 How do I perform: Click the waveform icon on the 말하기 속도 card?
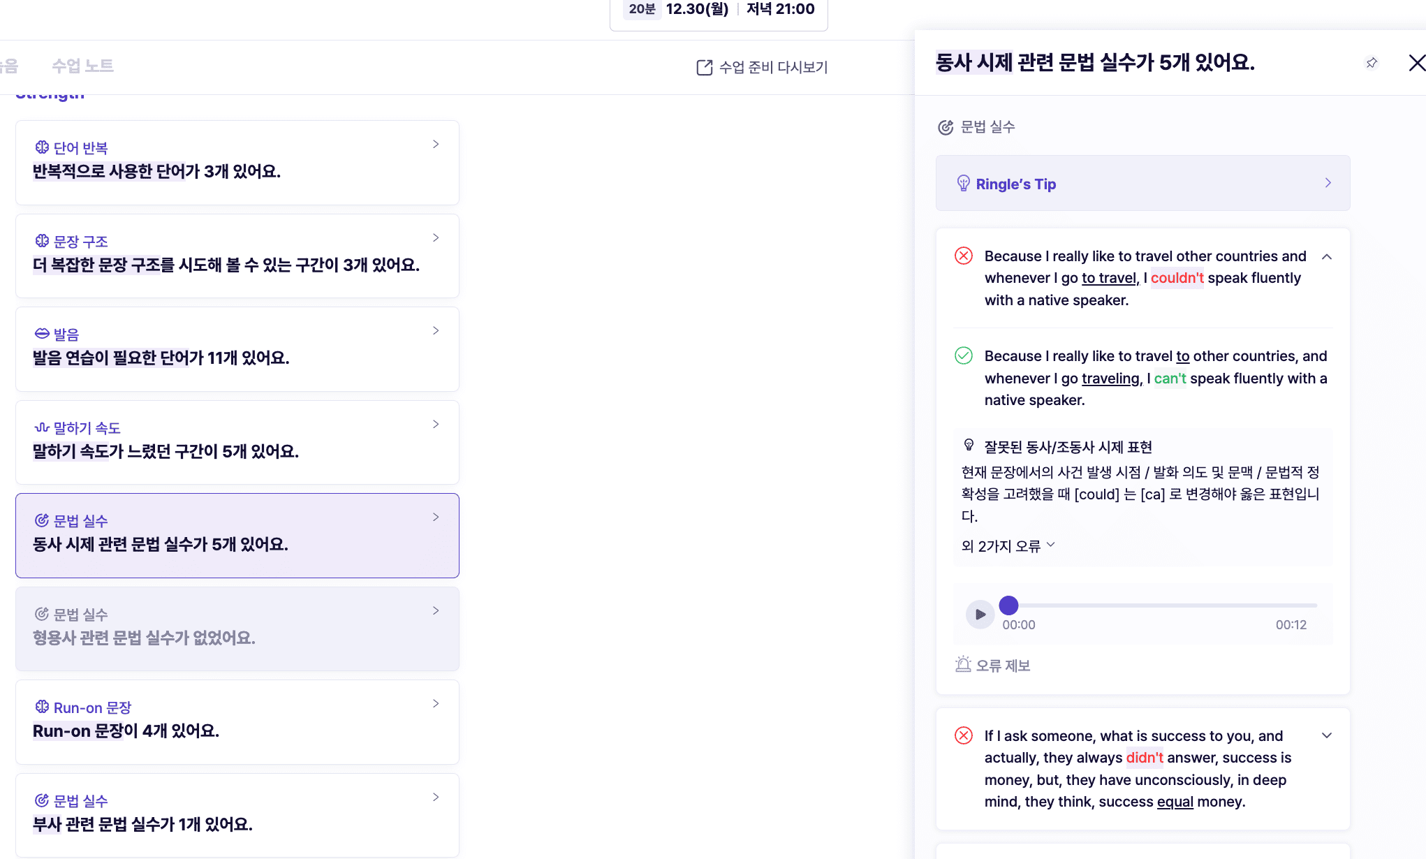coord(42,427)
